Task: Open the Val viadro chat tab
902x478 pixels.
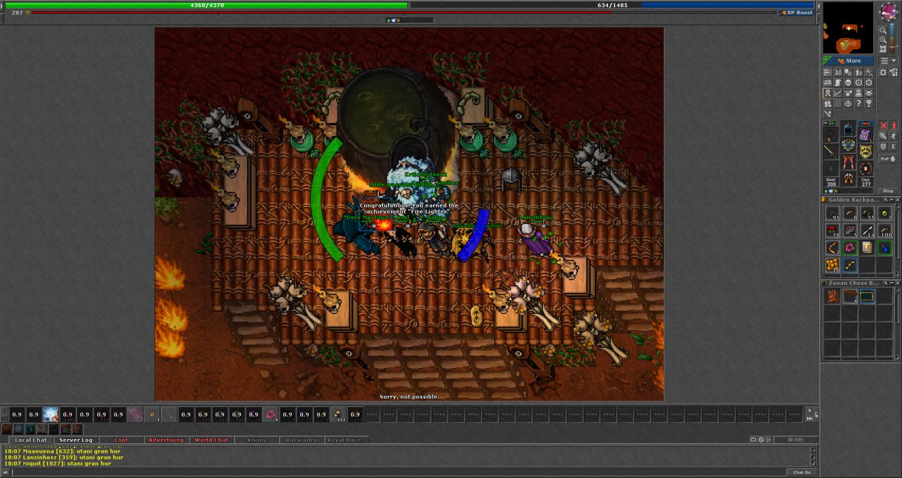Action: (301, 440)
